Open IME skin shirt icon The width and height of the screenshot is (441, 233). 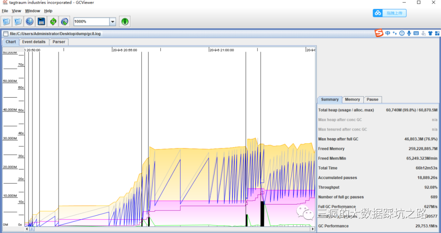pyautogui.click(x=430, y=33)
